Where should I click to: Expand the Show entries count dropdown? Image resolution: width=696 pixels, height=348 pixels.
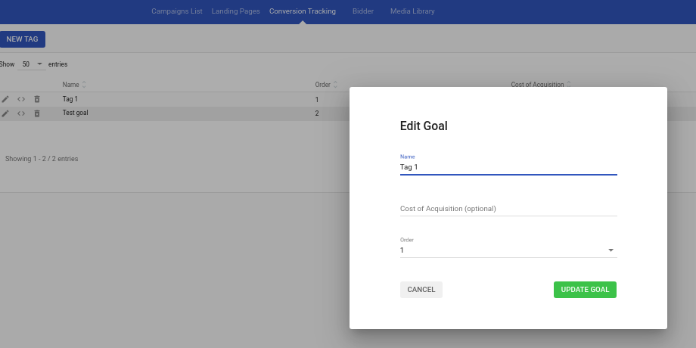(x=32, y=64)
